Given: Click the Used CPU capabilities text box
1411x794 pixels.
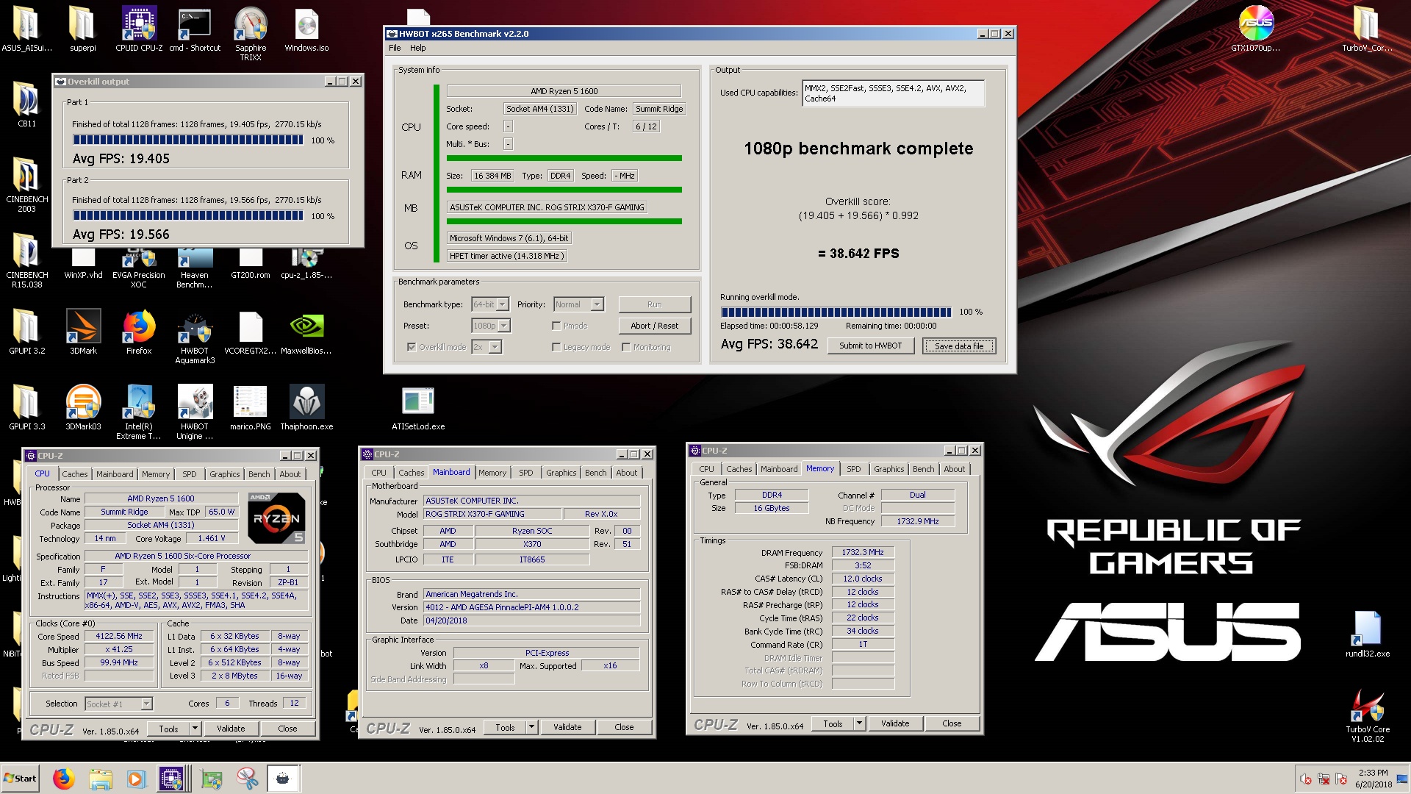Looking at the screenshot, I should coord(893,93).
